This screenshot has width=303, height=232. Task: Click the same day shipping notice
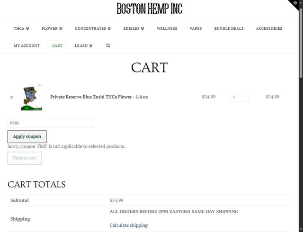174,212
